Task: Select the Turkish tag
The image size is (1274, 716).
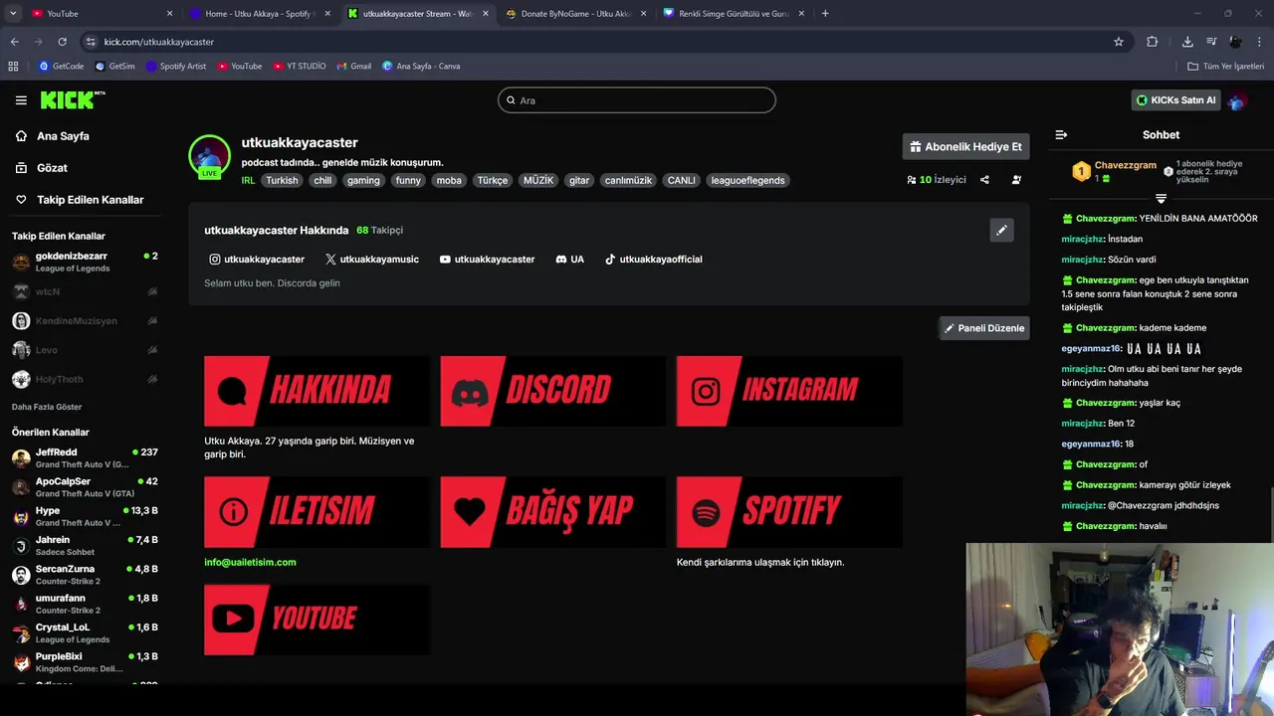Action: pos(282,180)
